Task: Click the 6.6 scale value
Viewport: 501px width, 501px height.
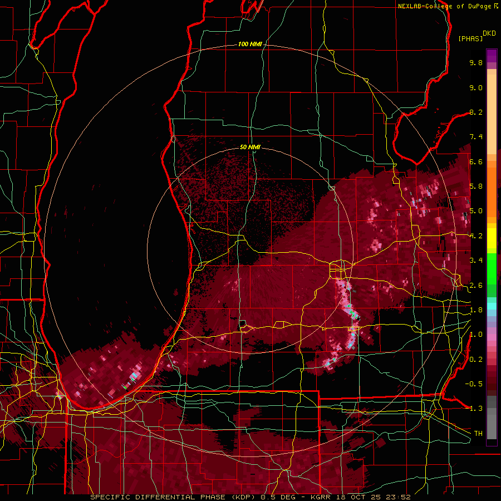Action: coord(476,161)
